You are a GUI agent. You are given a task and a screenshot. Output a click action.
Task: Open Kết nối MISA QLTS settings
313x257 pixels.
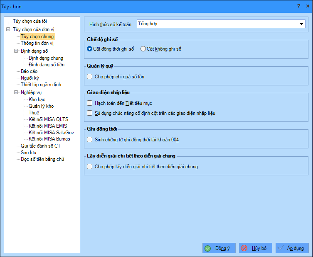[x=49, y=119]
